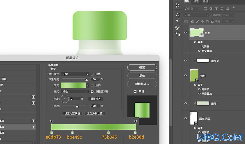Click the 渐变 gradient swatch
Screen dimensions: 245x144
pyautogui.click(x=73, y=85)
